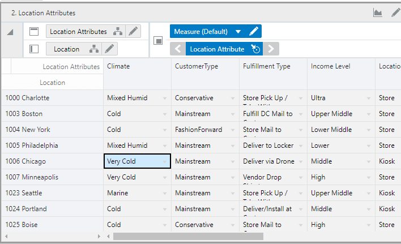Click the 2. Location Attributes panel title
This screenshot has width=401, height=244.
43,13
